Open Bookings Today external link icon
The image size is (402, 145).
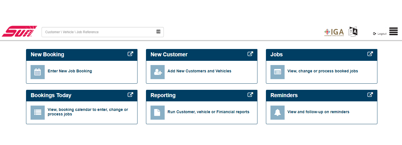click(x=130, y=95)
